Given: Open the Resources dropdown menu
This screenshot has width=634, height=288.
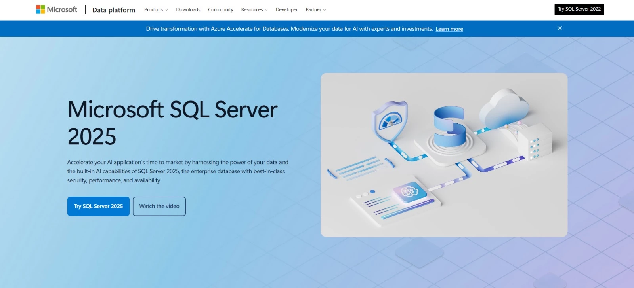Looking at the screenshot, I should [x=254, y=9].
